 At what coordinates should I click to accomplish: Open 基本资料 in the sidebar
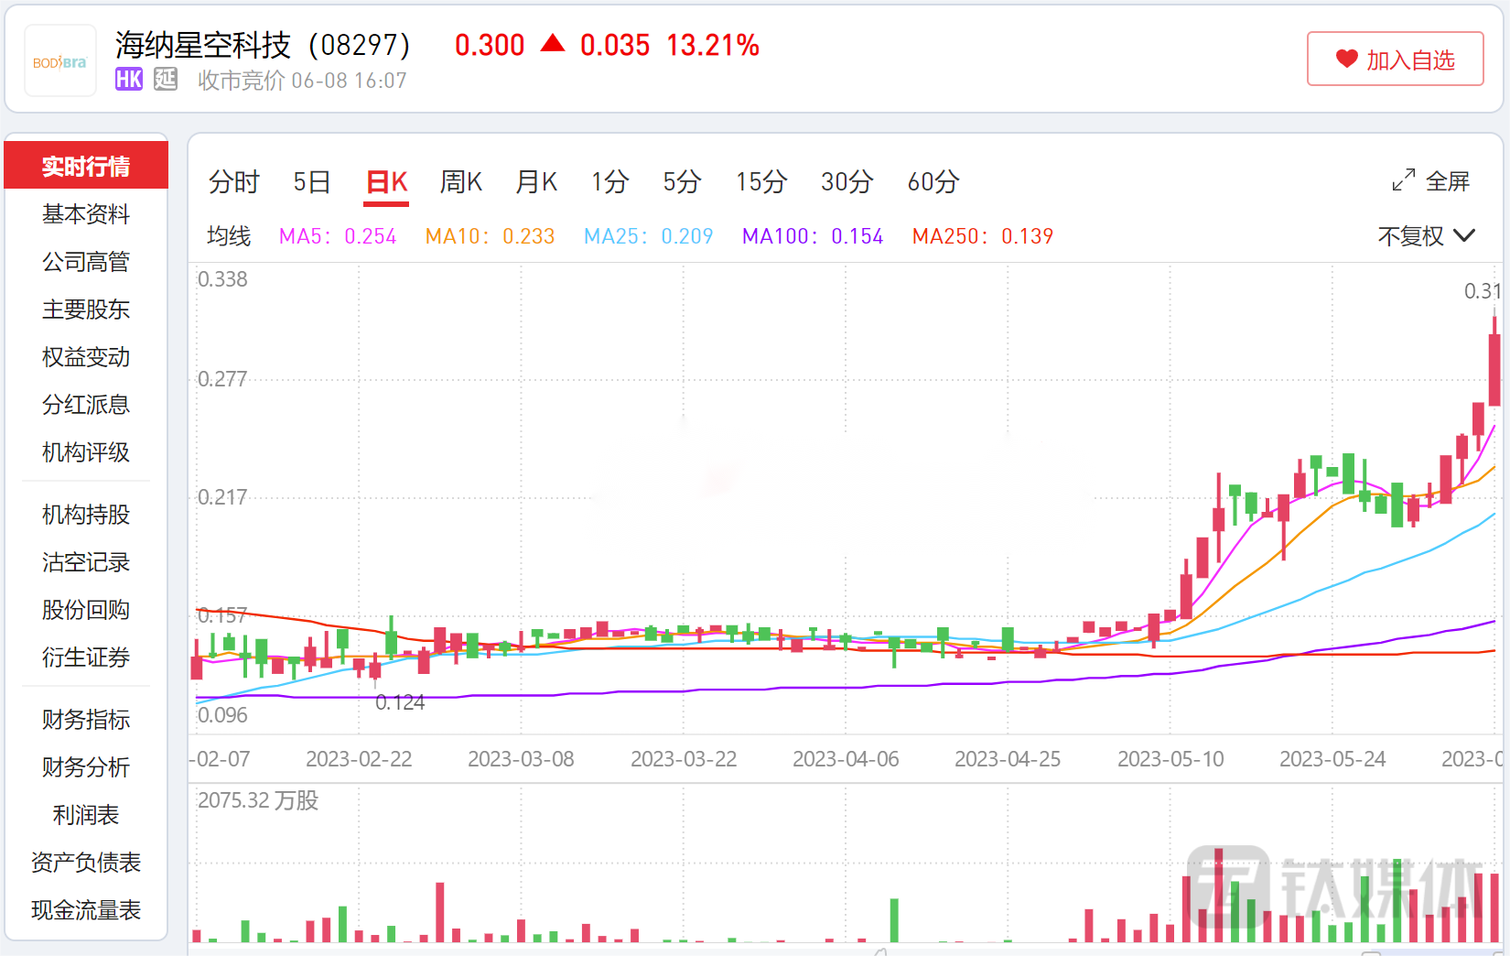pos(86,214)
